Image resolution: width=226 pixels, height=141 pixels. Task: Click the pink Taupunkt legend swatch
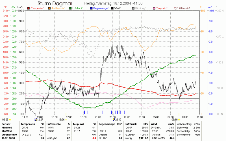[154, 8]
